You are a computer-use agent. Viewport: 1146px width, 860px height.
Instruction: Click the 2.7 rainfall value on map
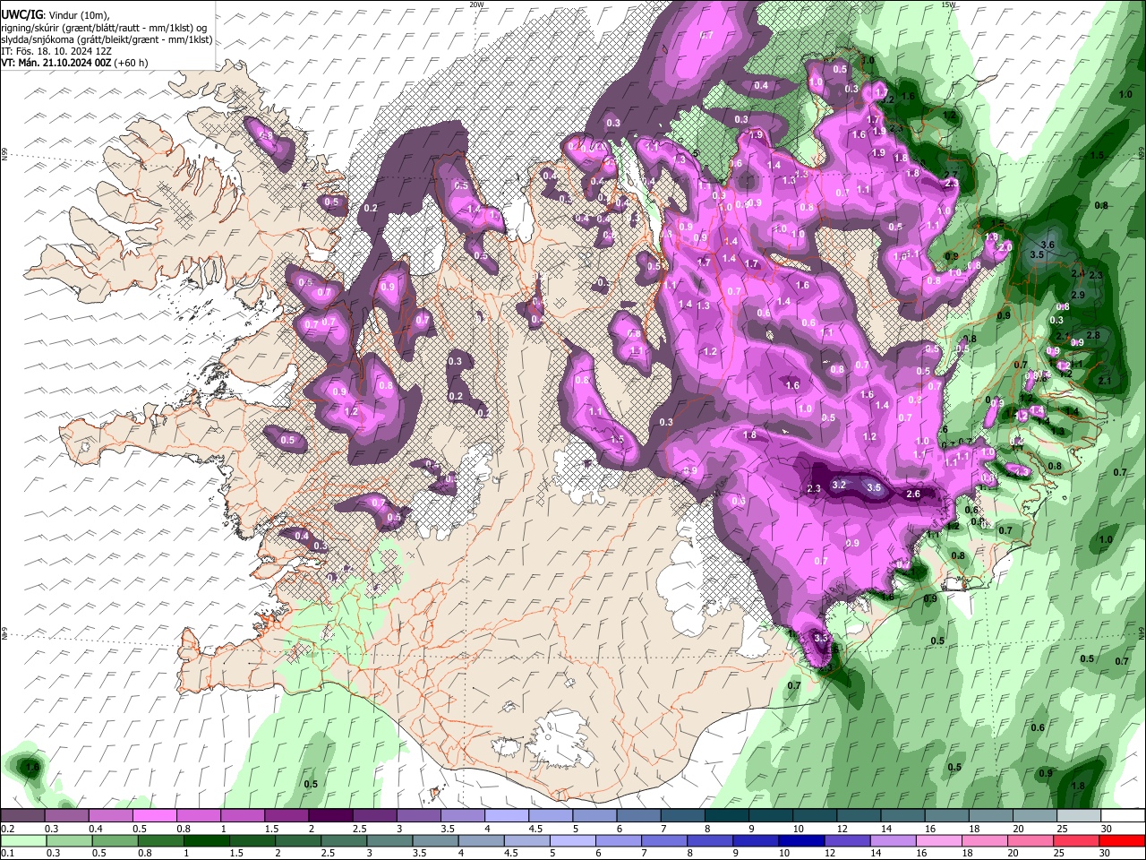click(951, 175)
